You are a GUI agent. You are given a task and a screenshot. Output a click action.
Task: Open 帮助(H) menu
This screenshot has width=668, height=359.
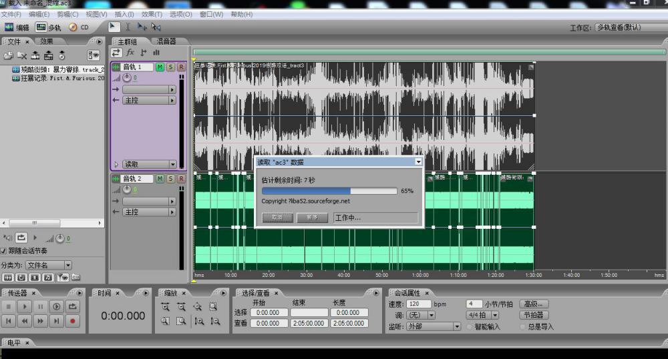click(242, 14)
